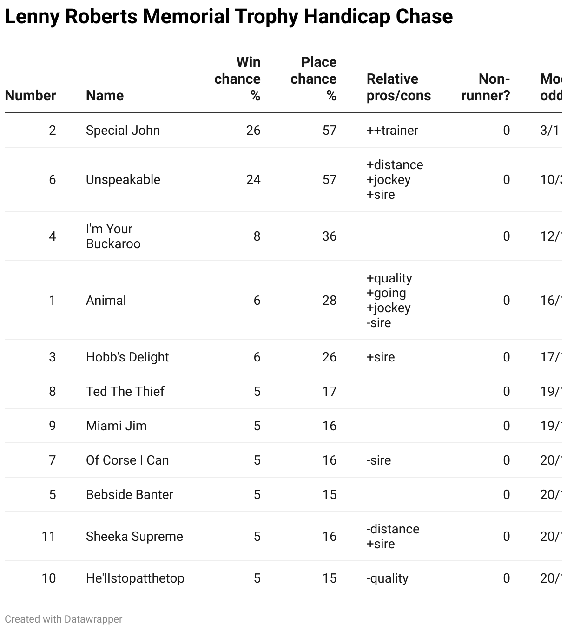Click the 'Hobb's Delight' name cell

tap(127, 357)
